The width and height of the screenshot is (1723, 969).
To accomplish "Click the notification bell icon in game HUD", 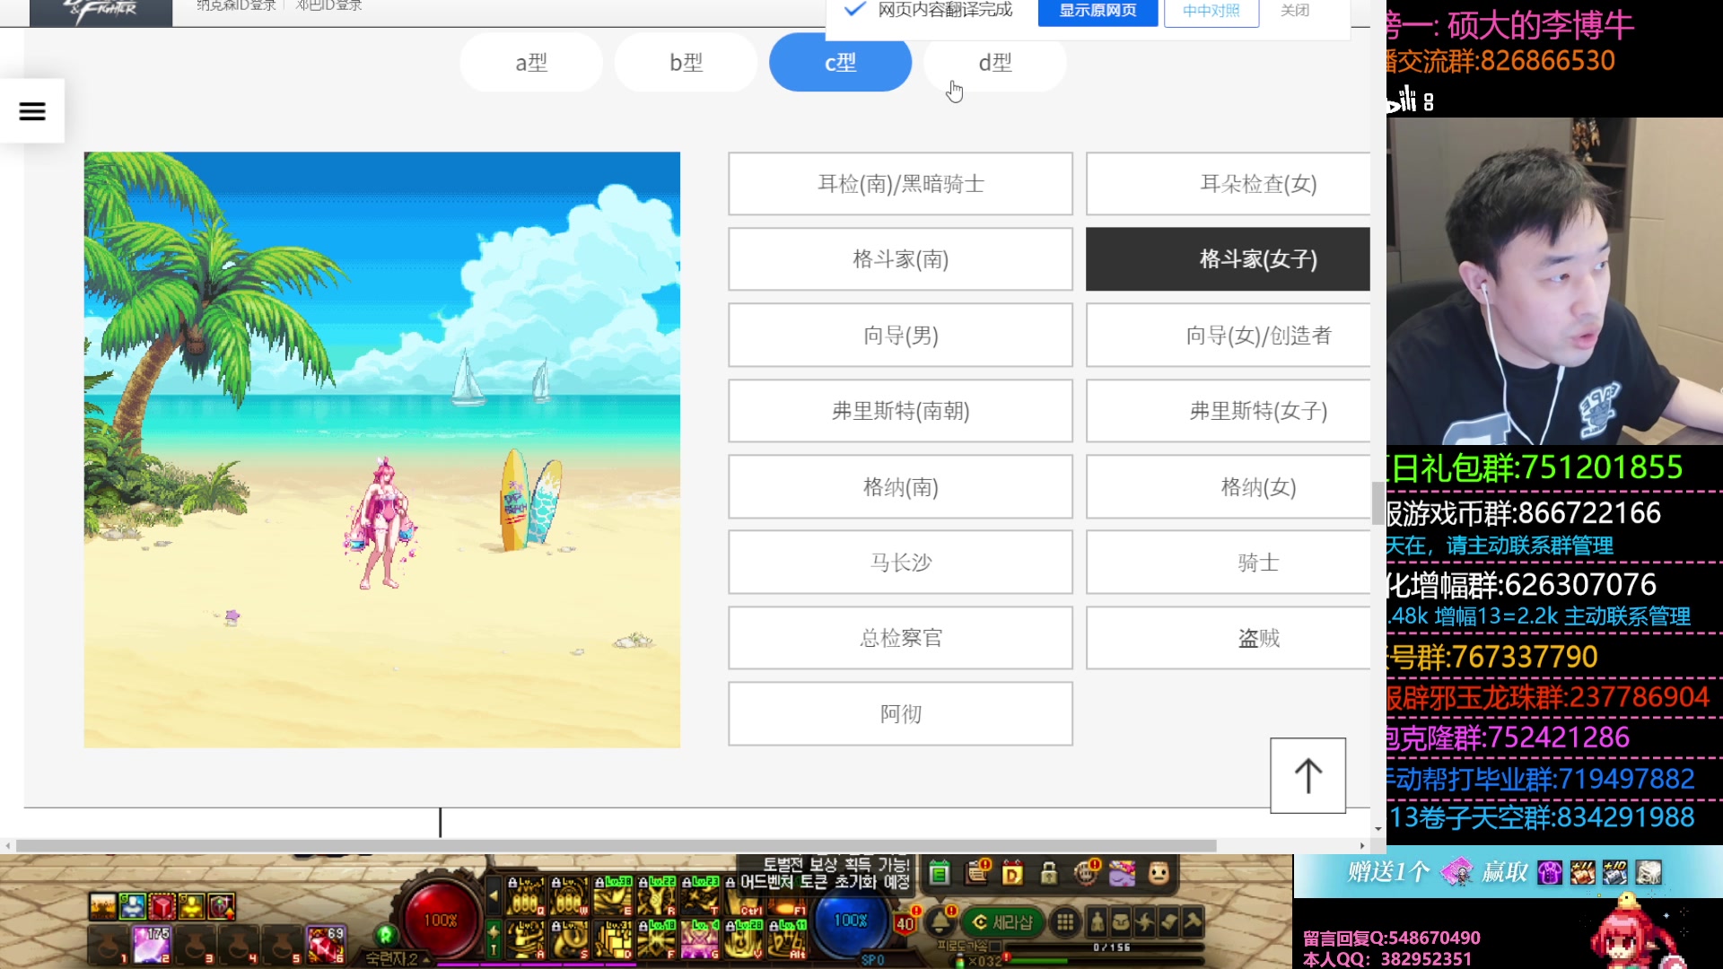I will (940, 921).
